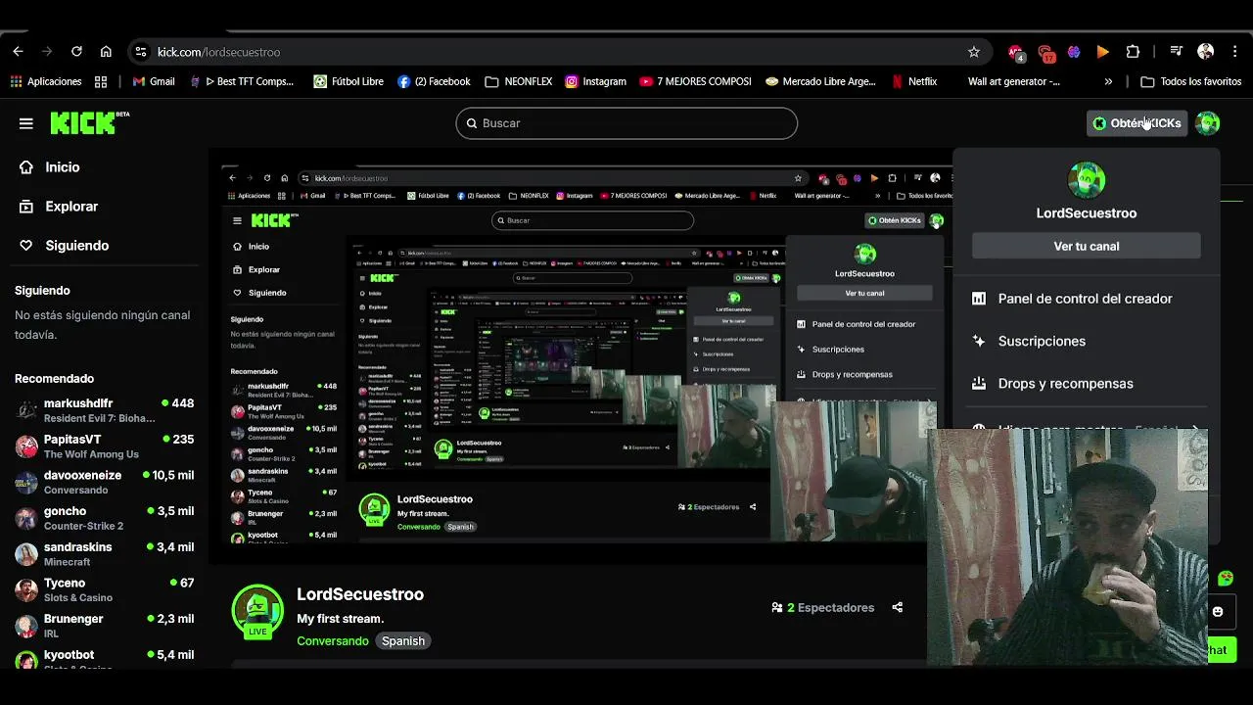
Task: Click the 2 Espectadores viewer count
Action: [823, 608]
